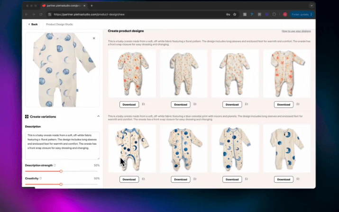Select the uploaded moon-print onesie reference image
The image size is (339, 212).
click(62, 70)
